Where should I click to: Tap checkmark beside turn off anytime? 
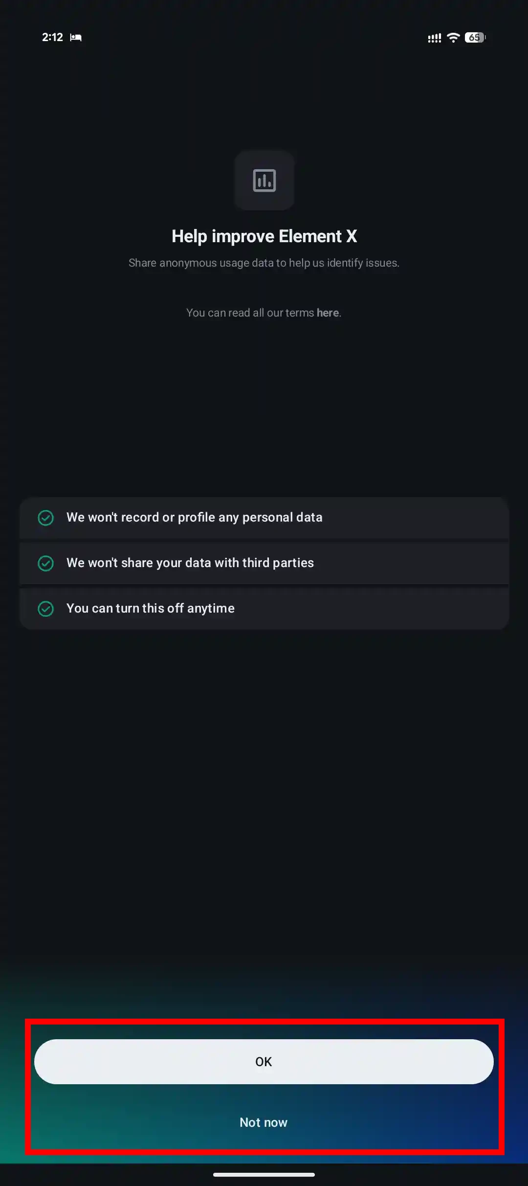point(46,609)
